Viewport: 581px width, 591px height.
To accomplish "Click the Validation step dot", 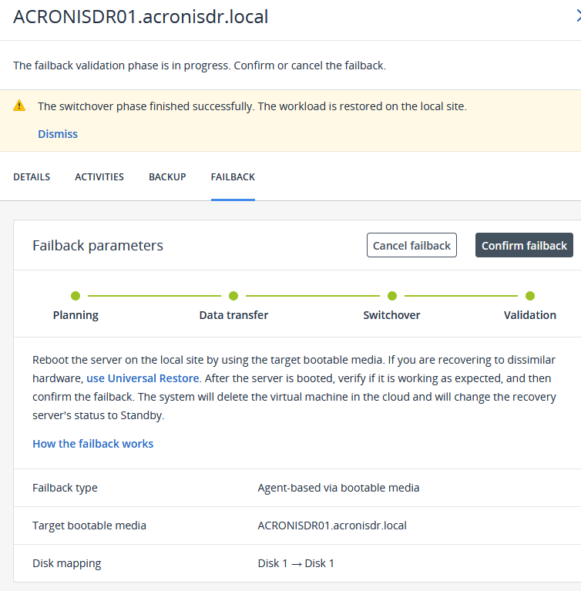I will (530, 296).
